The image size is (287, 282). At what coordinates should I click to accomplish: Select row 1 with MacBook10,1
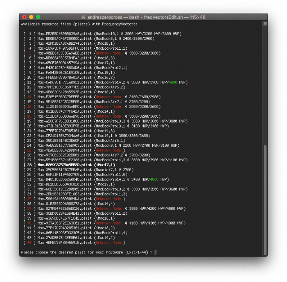click(x=102, y=34)
